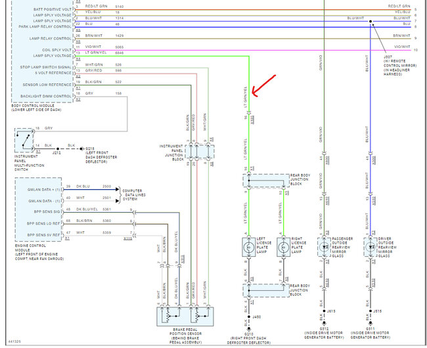This screenshot has width=427, height=348.
Task: Click the Left License Plate Lamp symbol
Action: point(248,248)
